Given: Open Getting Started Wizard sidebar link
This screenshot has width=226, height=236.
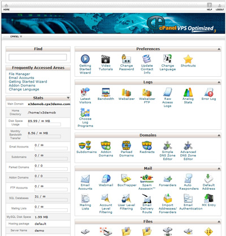Looking at the screenshot, I should coord(28,82).
